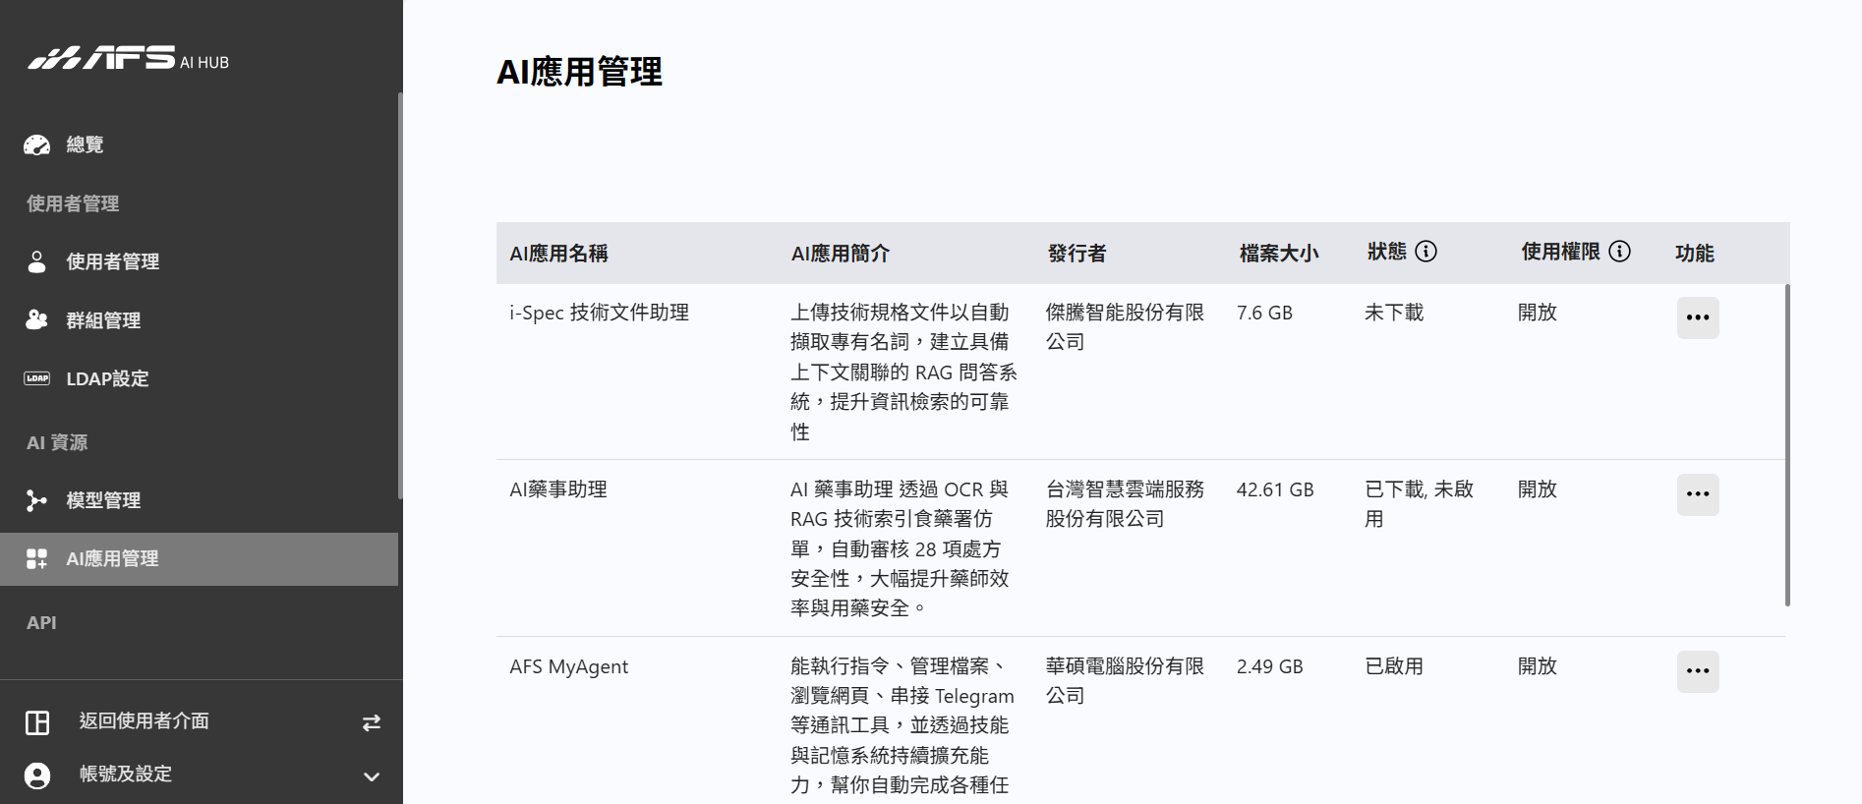Click the AI應用管理 page title

point(579,72)
